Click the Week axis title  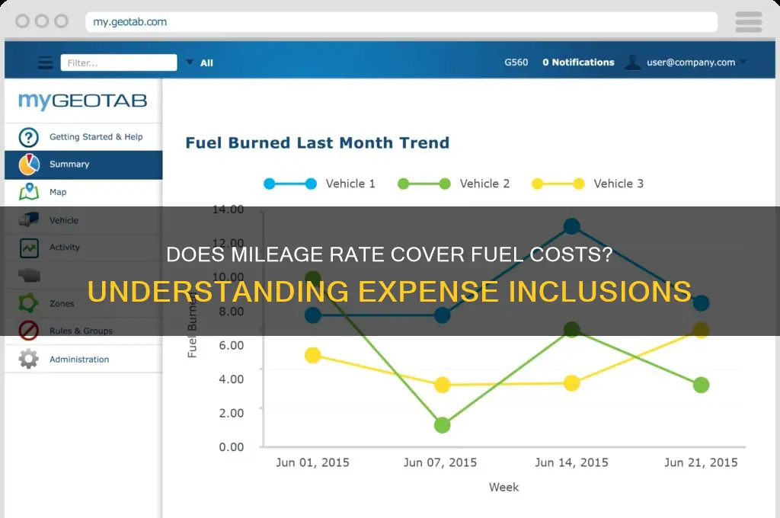point(503,488)
